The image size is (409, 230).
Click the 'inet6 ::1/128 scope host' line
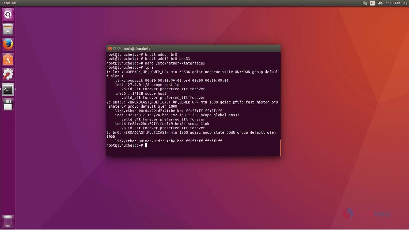pyautogui.click(x=141, y=93)
